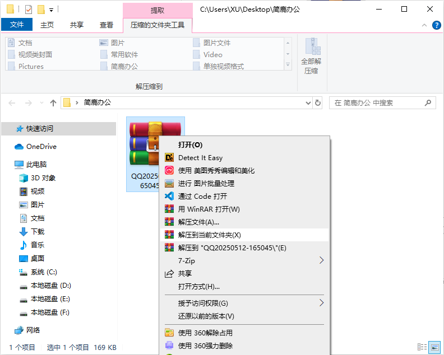Viewport: 444px width, 355px height.
Task: Click the 在 简鹿办公 中搜索 search box
Action: [x=382, y=103]
